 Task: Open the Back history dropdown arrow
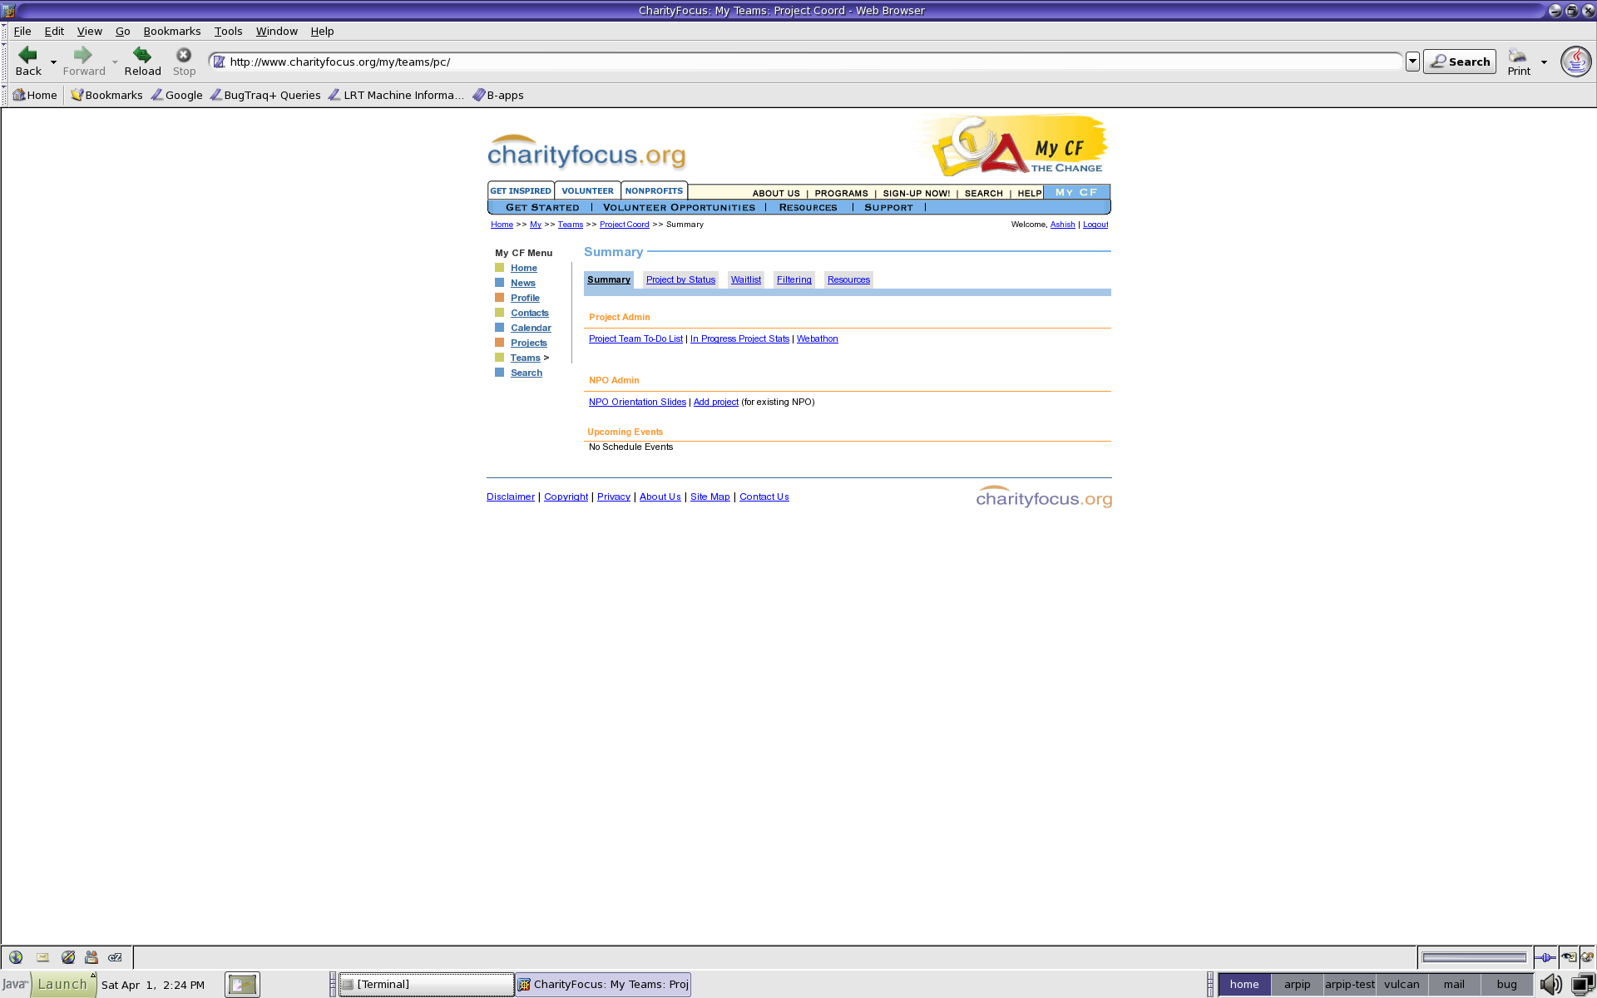(53, 62)
